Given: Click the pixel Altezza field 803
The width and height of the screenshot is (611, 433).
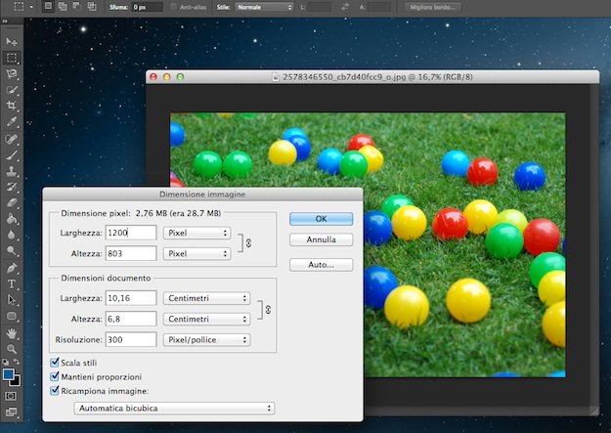Looking at the screenshot, I should pos(131,253).
